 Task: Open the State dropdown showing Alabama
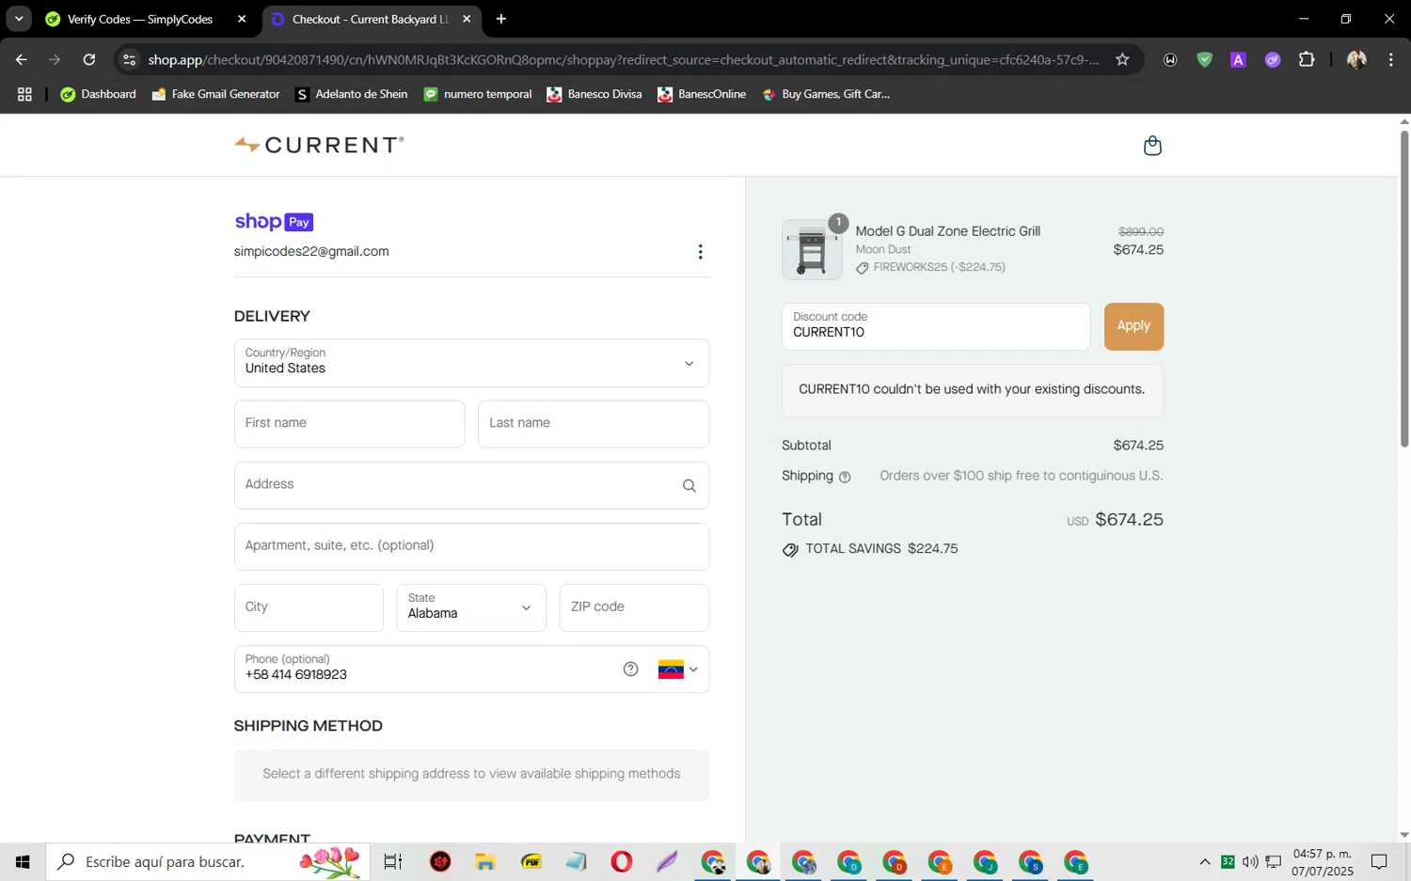[x=471, y=607]
